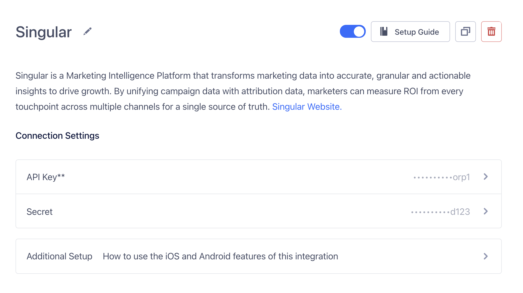Open the Setup Guide button label
Viewport: 523px width, 293px height.
tap(417, 32)
